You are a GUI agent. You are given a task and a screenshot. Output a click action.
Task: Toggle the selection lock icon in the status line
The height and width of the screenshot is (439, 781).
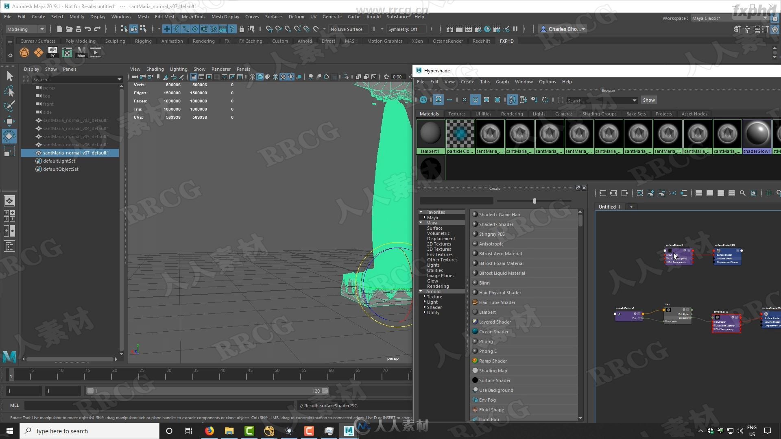242,29
